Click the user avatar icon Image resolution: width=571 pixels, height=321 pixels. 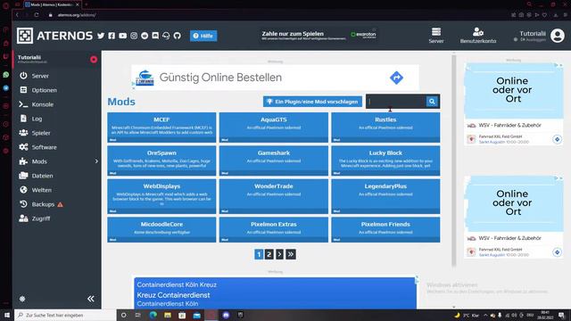point(557,36)
